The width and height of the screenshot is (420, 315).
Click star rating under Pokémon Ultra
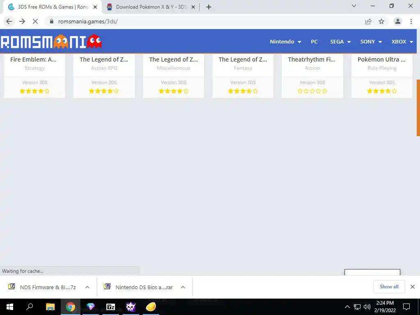pyautogui.click(x=382, y=91)
